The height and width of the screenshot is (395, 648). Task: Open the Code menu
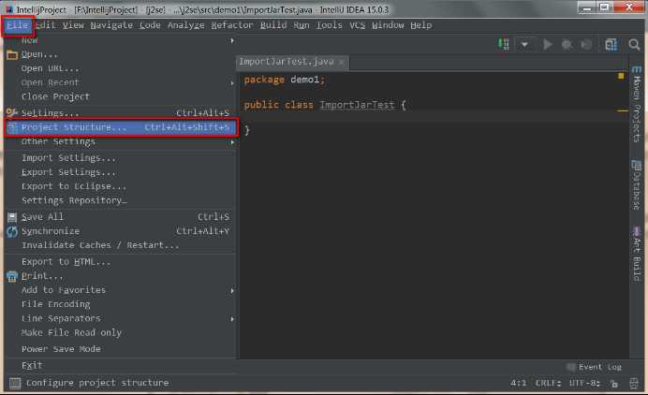[150, 25]
